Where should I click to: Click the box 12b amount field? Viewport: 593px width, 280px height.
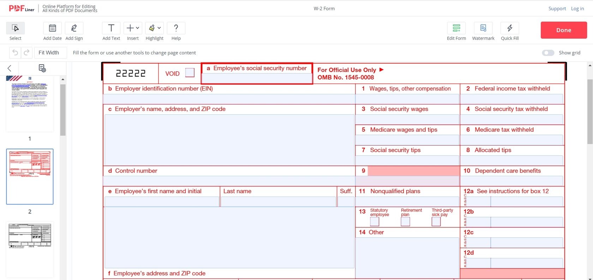(x=527, y=222)
